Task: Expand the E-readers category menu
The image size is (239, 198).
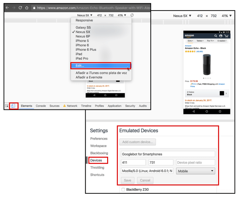Action: click(222, 41)
